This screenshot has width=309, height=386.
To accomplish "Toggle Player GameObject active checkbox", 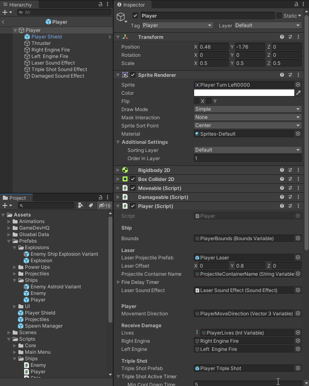I will point(135,16).
